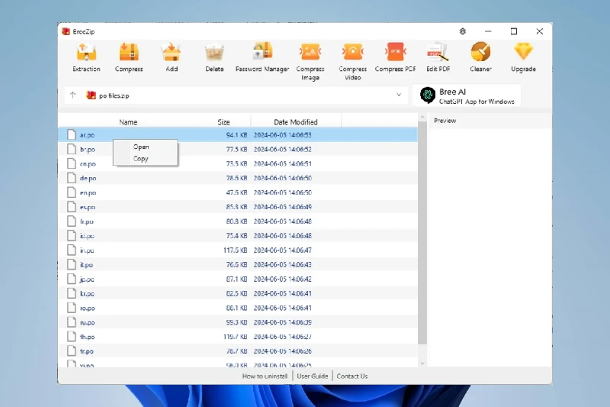The image size is (610, 407).
Task: Select the Compress tool icon
Action: (129, 52)
